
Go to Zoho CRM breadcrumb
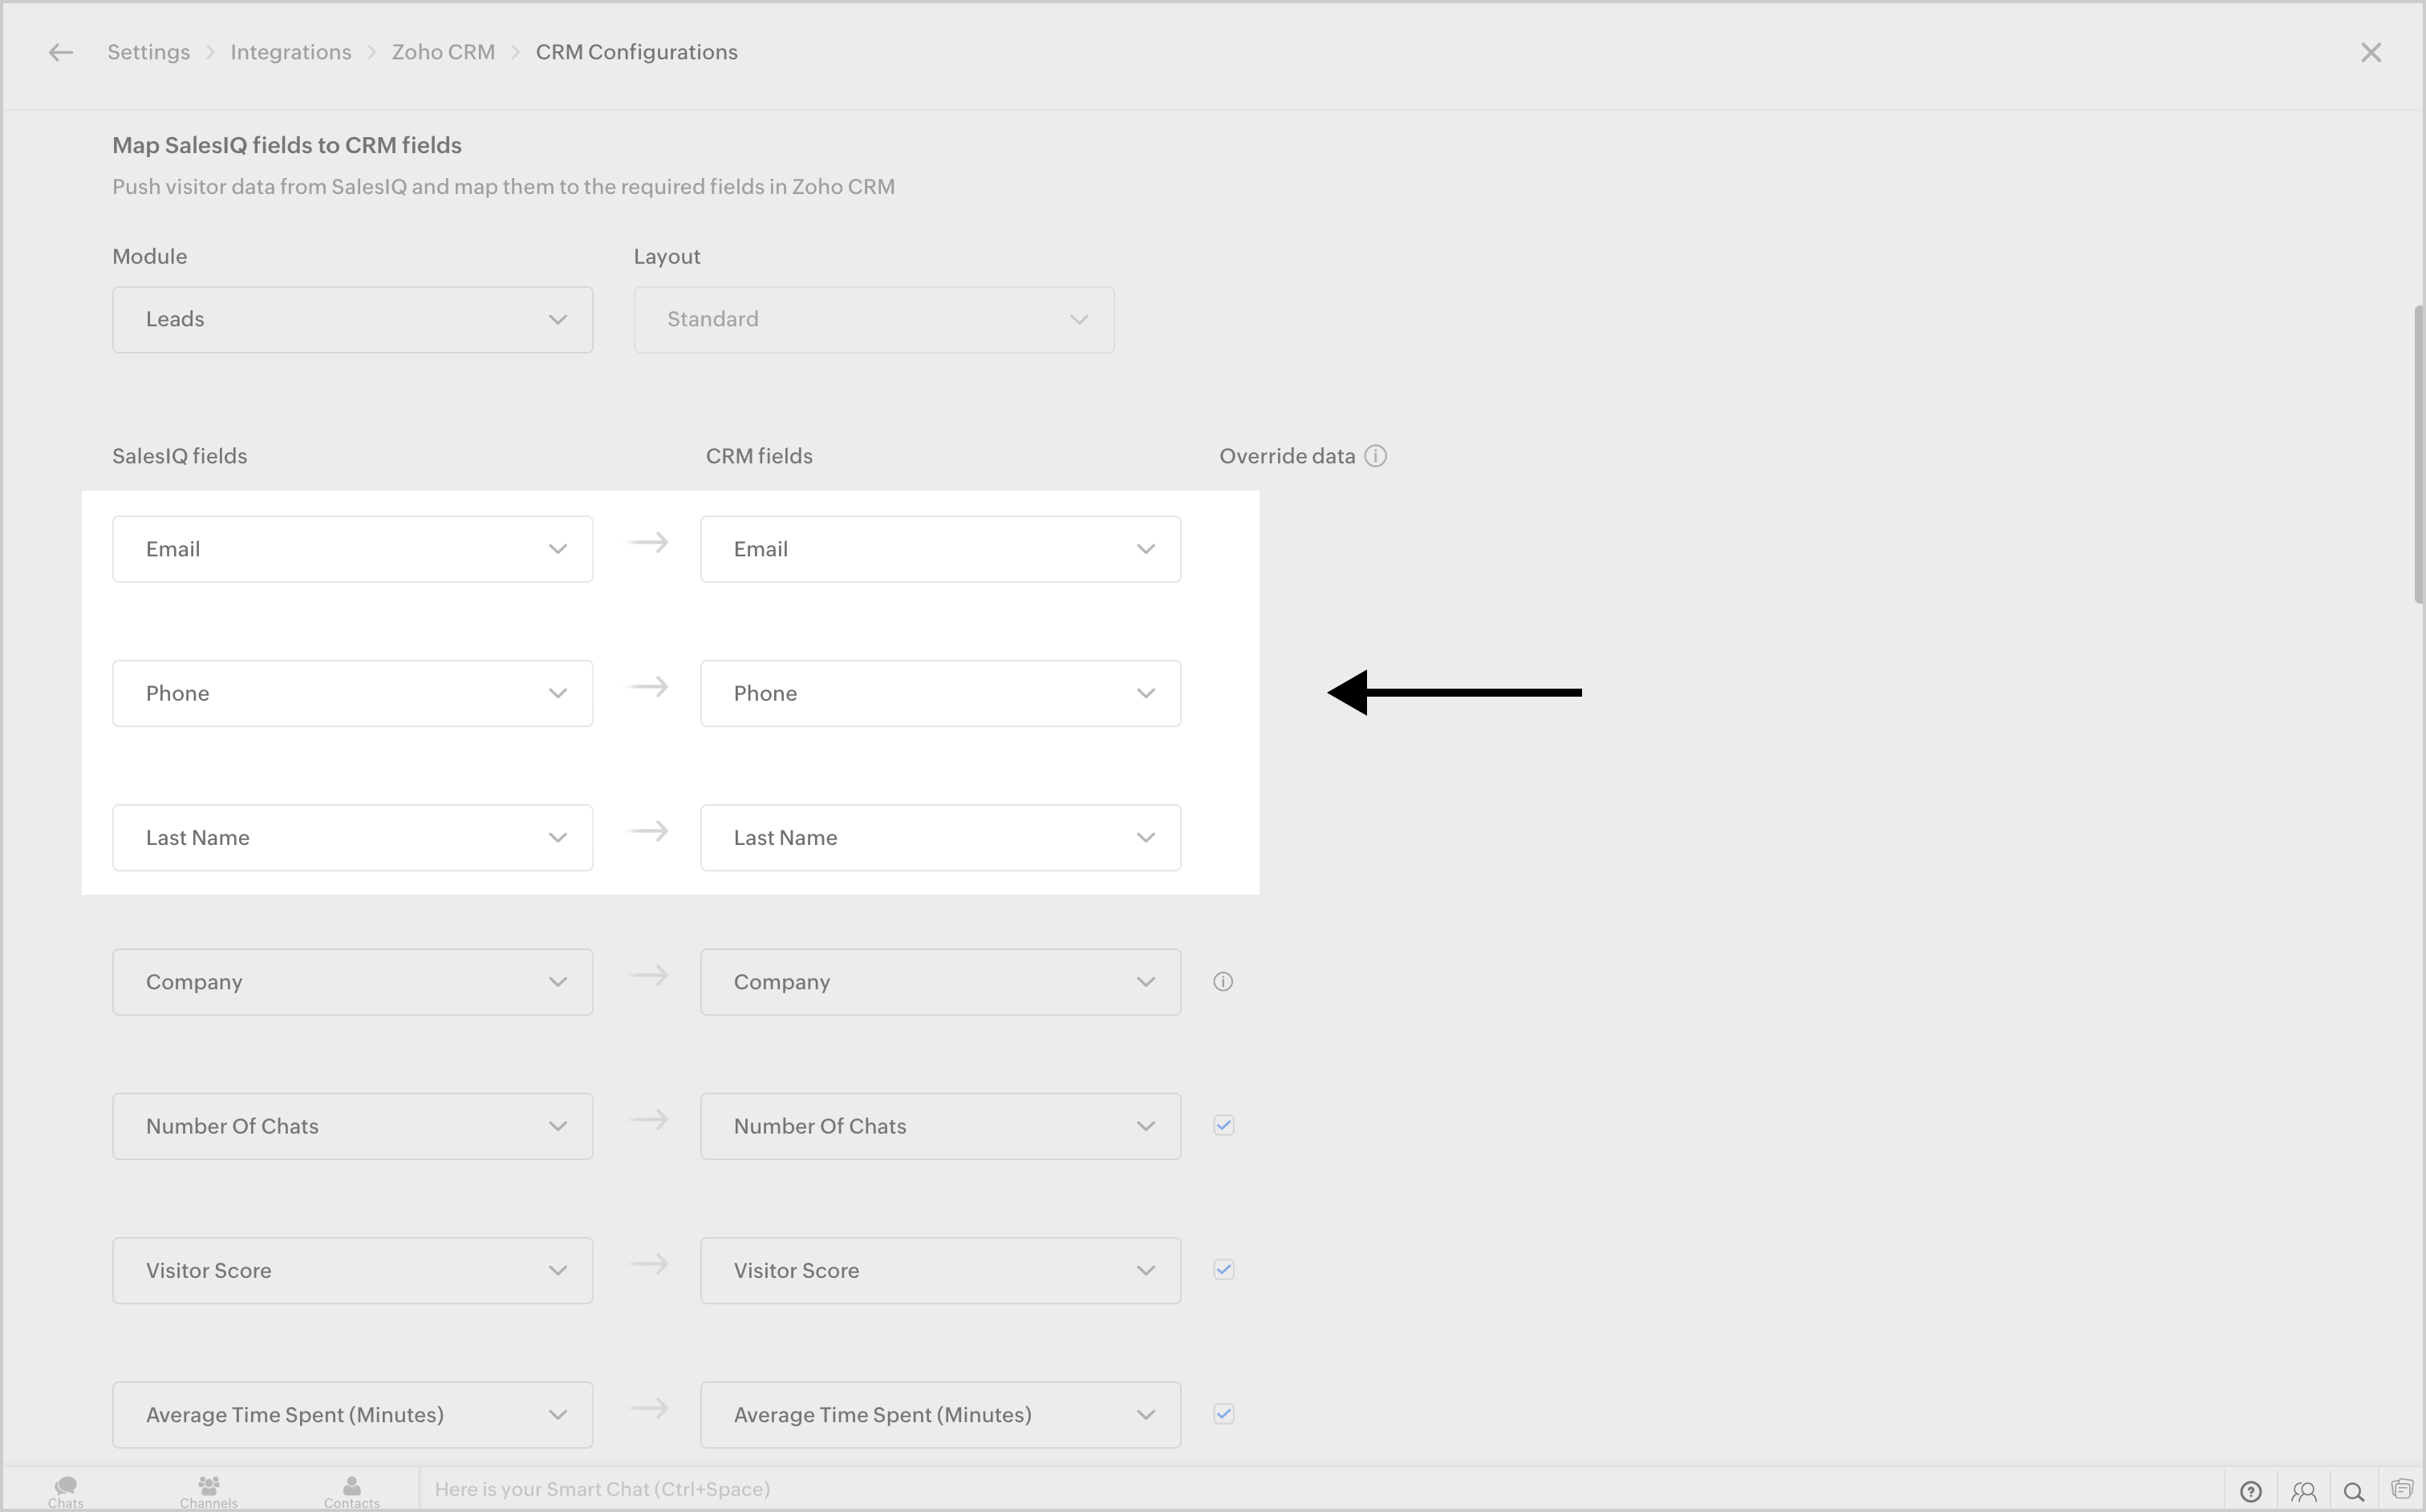click(x=443, y=52)
